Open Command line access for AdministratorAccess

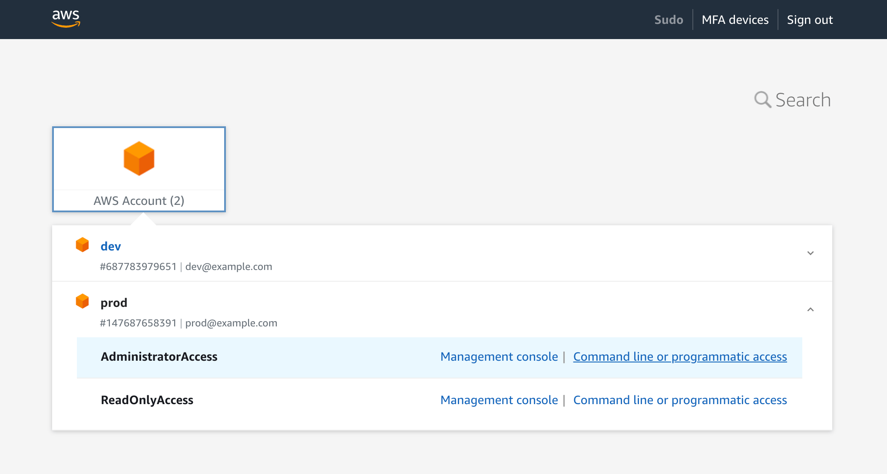click(x=680, y=356)
